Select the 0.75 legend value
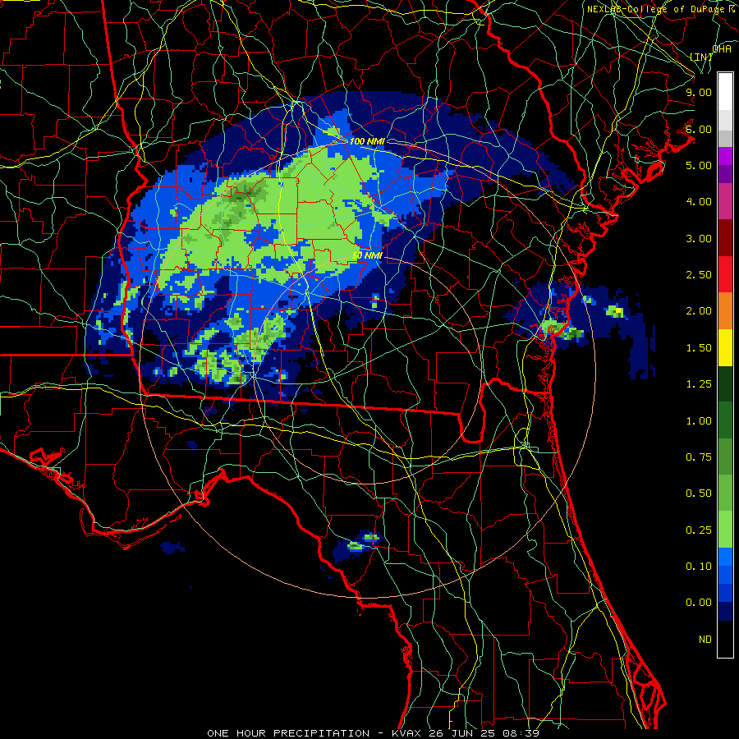The width and height of the screenshot is (739, 739). click(x=699, y=457)
